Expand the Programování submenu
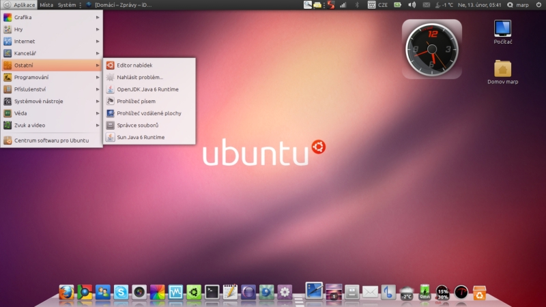Image resolution: width=546 pixels, height=307 pixels. tap(52, 77)
